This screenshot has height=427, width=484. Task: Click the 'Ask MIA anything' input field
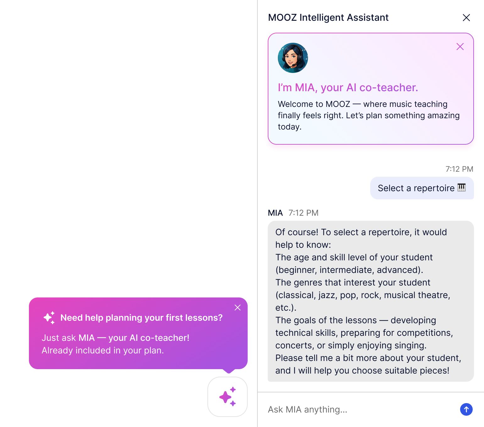346,409
